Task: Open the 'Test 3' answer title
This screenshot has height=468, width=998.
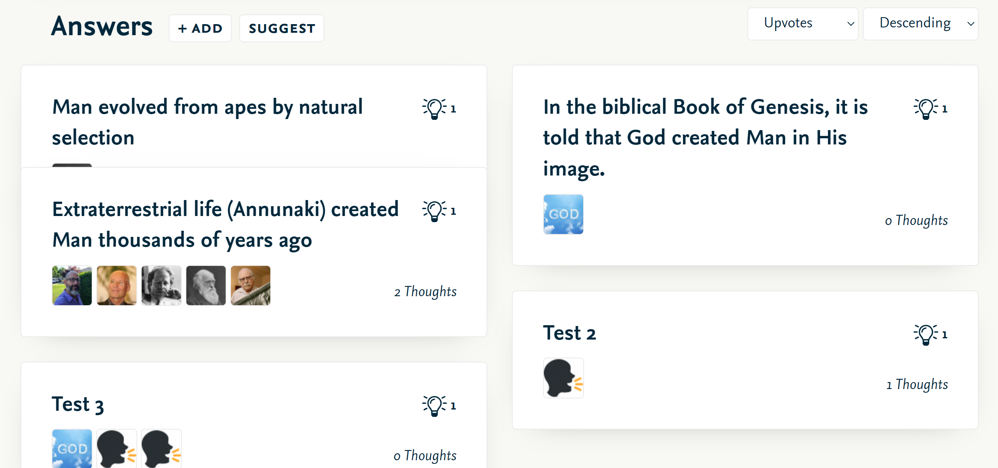Action: tap(78, 405)
